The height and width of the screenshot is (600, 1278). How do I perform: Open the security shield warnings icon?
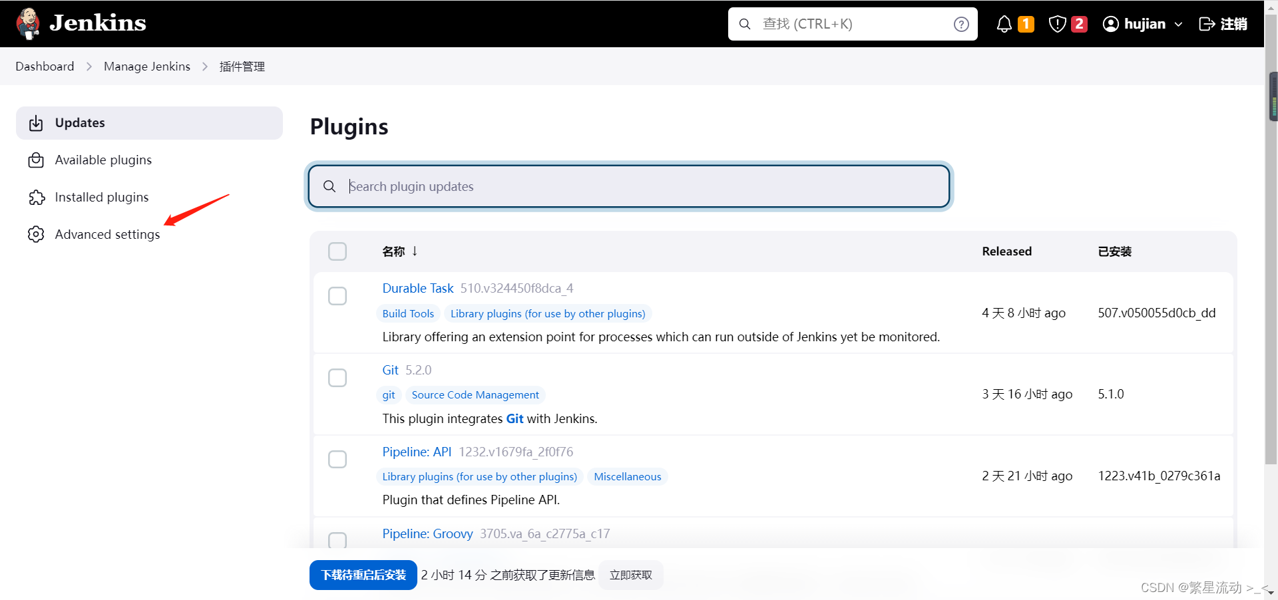tap(1057, 24)
